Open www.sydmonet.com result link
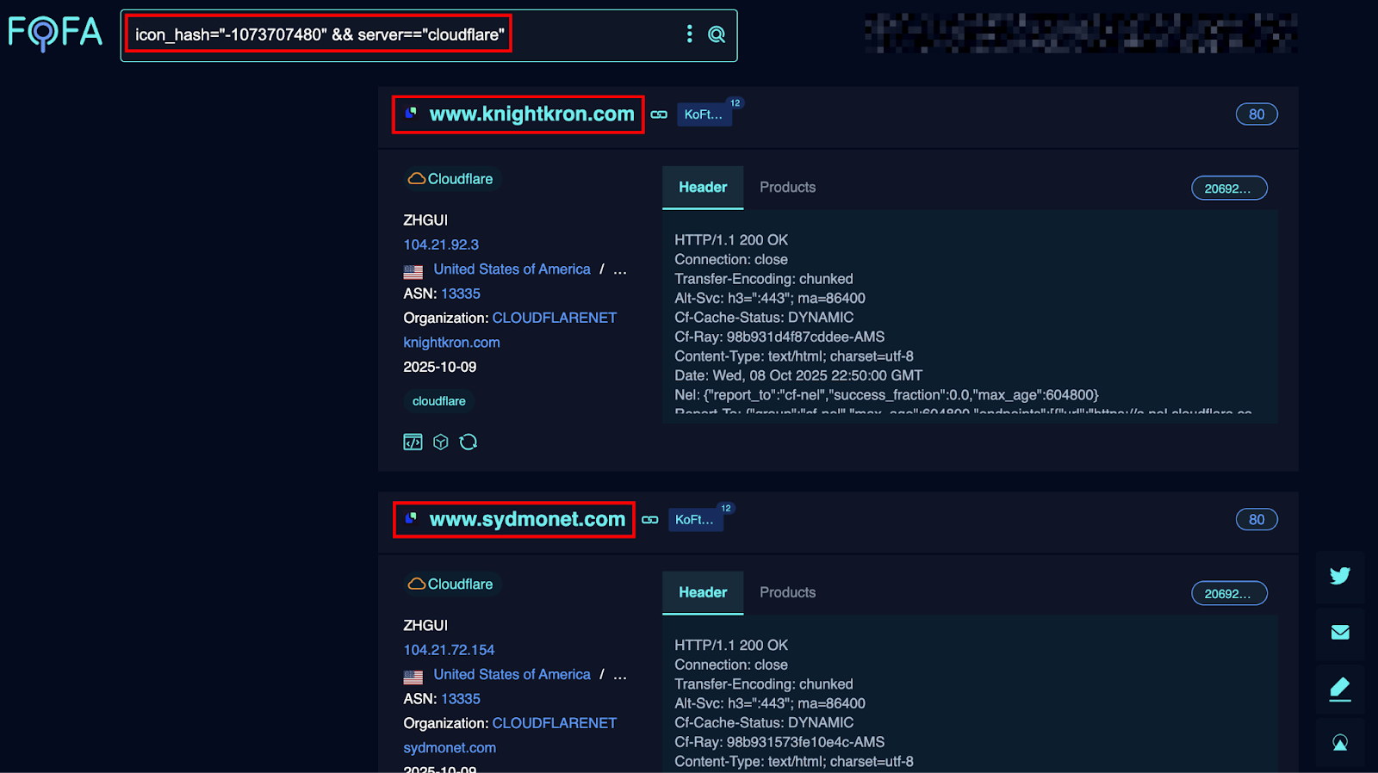The height and width of the screenshot is (773, 1378). point(527,519)
